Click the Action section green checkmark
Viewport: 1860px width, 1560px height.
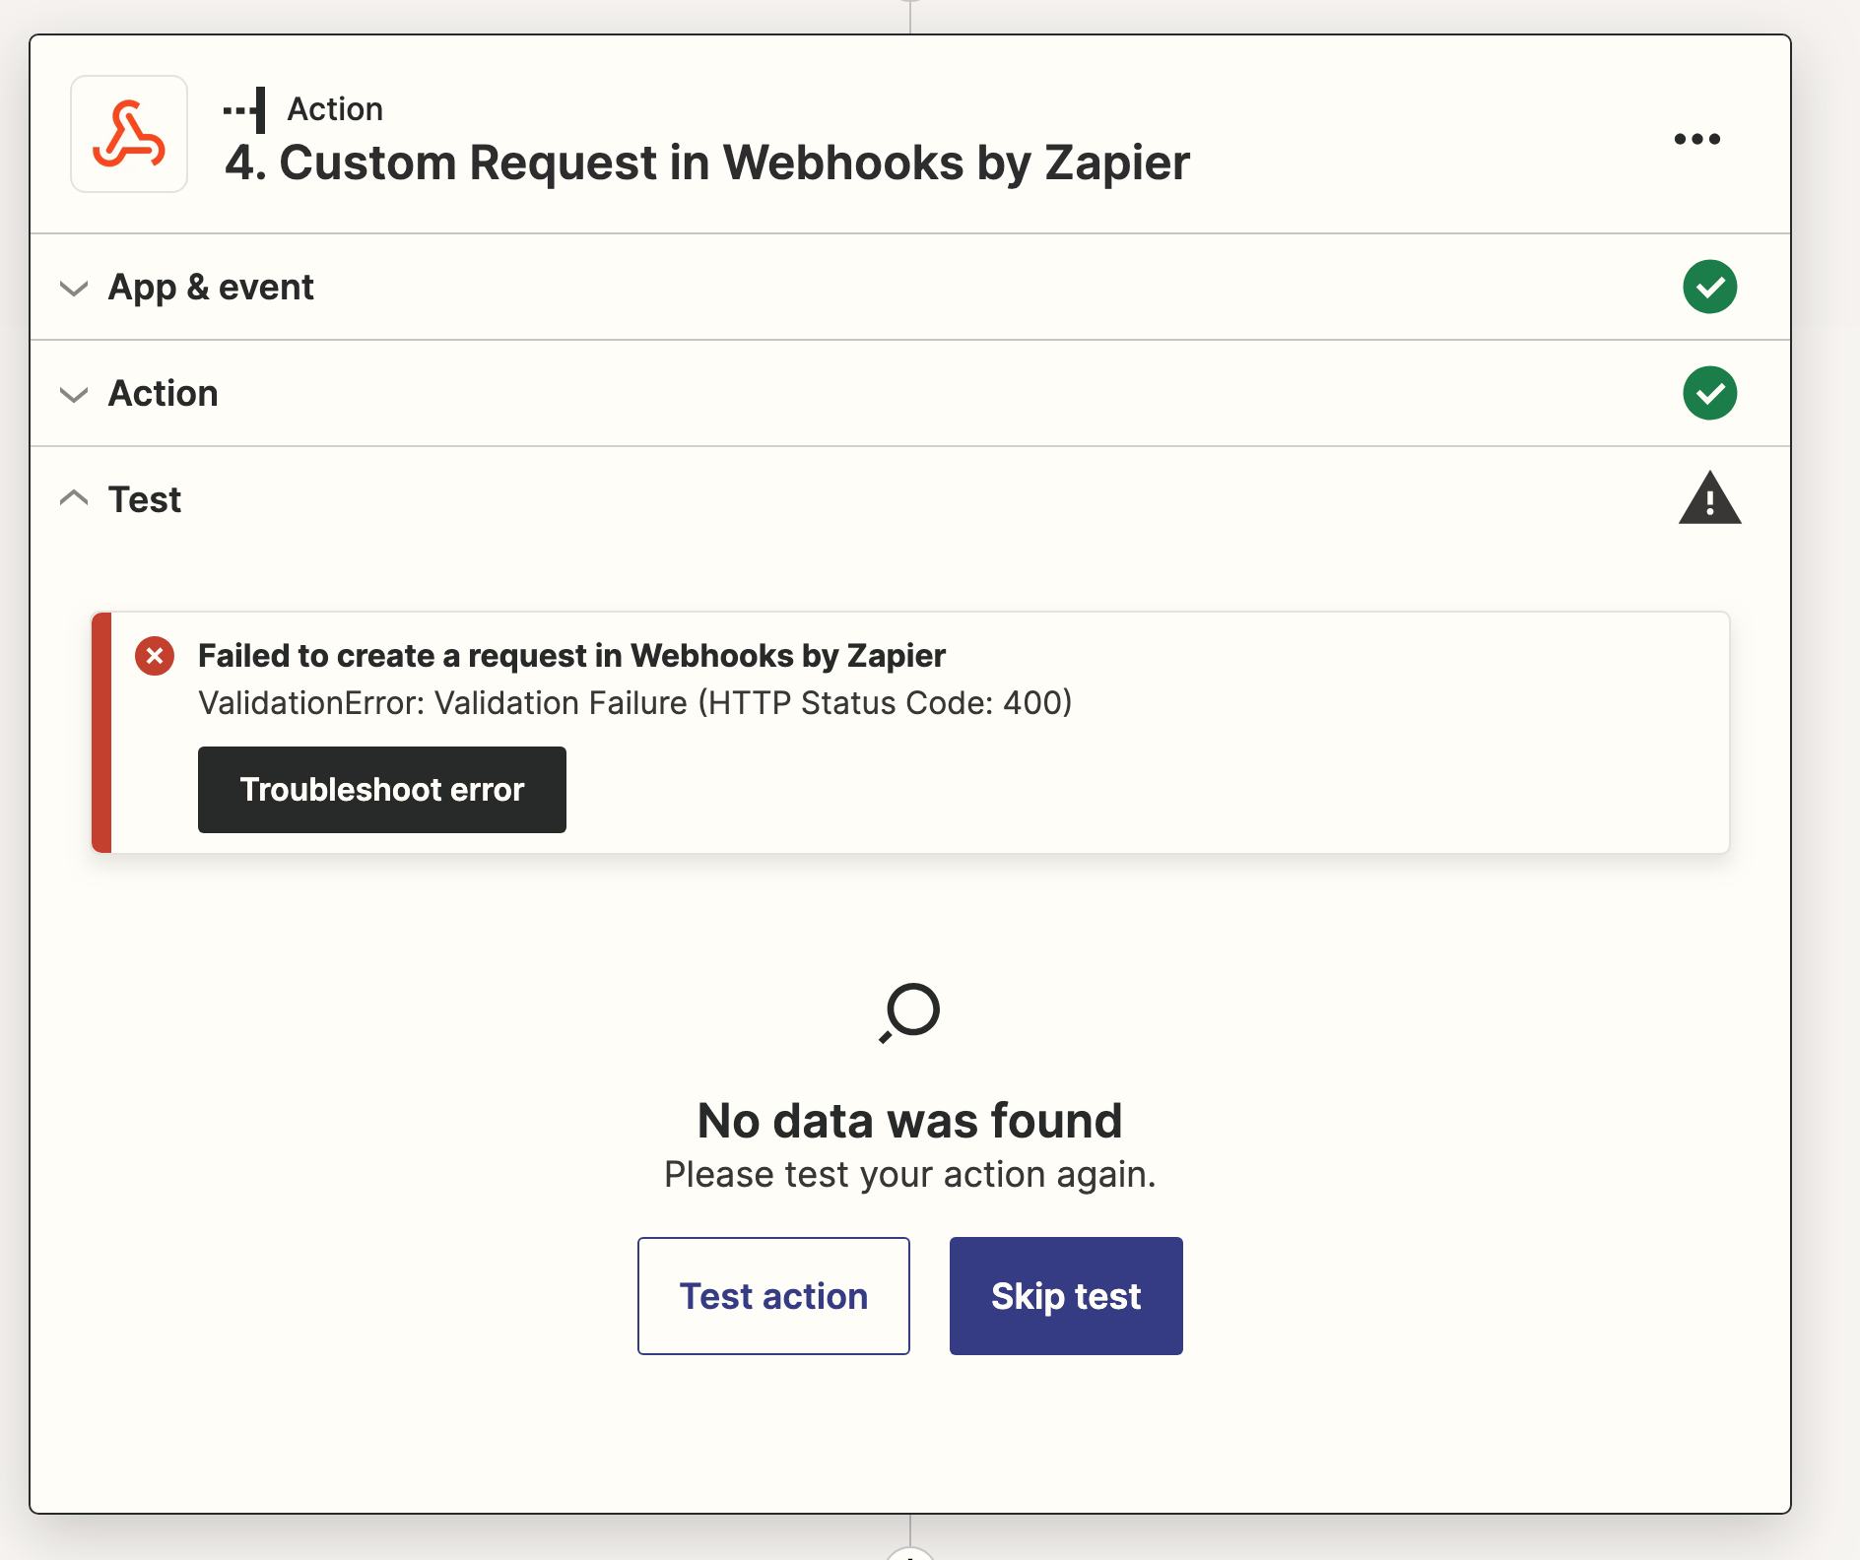(x=1709, y=393)
